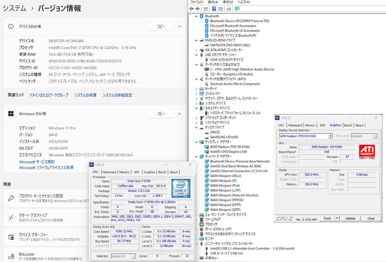Open the Display Device Selection dropdown in CPU-Z
The image size is (386, 262).
[x=330, y=136]
